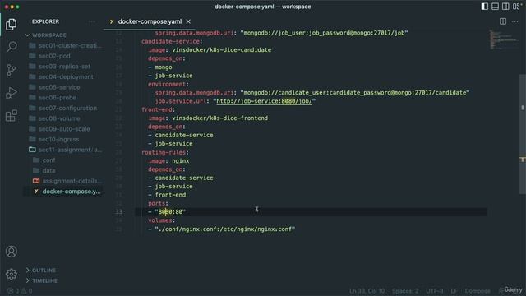Expand the sec10-ingress folder

54,139
